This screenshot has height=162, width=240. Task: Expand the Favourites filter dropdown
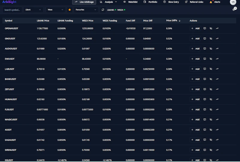point(86,10)
